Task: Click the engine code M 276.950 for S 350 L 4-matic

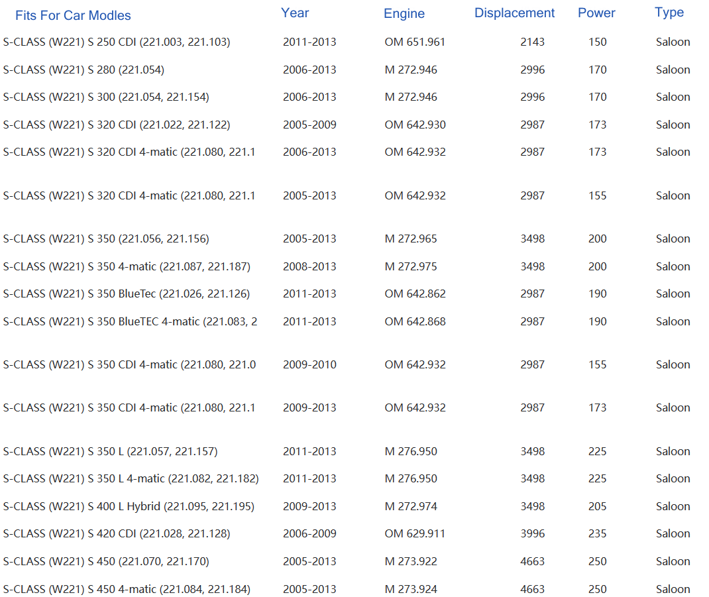Action: (411, 478)
